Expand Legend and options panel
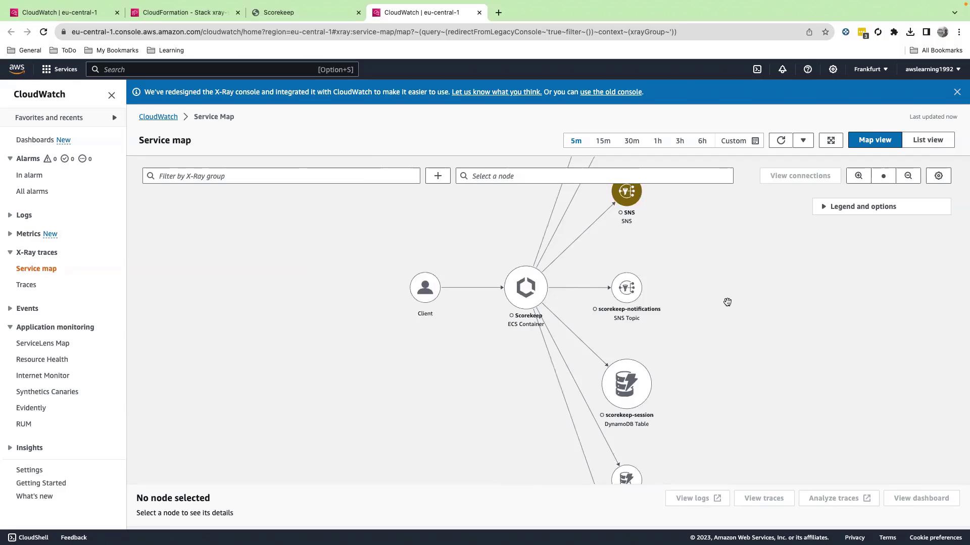 (x=863, y=206)
